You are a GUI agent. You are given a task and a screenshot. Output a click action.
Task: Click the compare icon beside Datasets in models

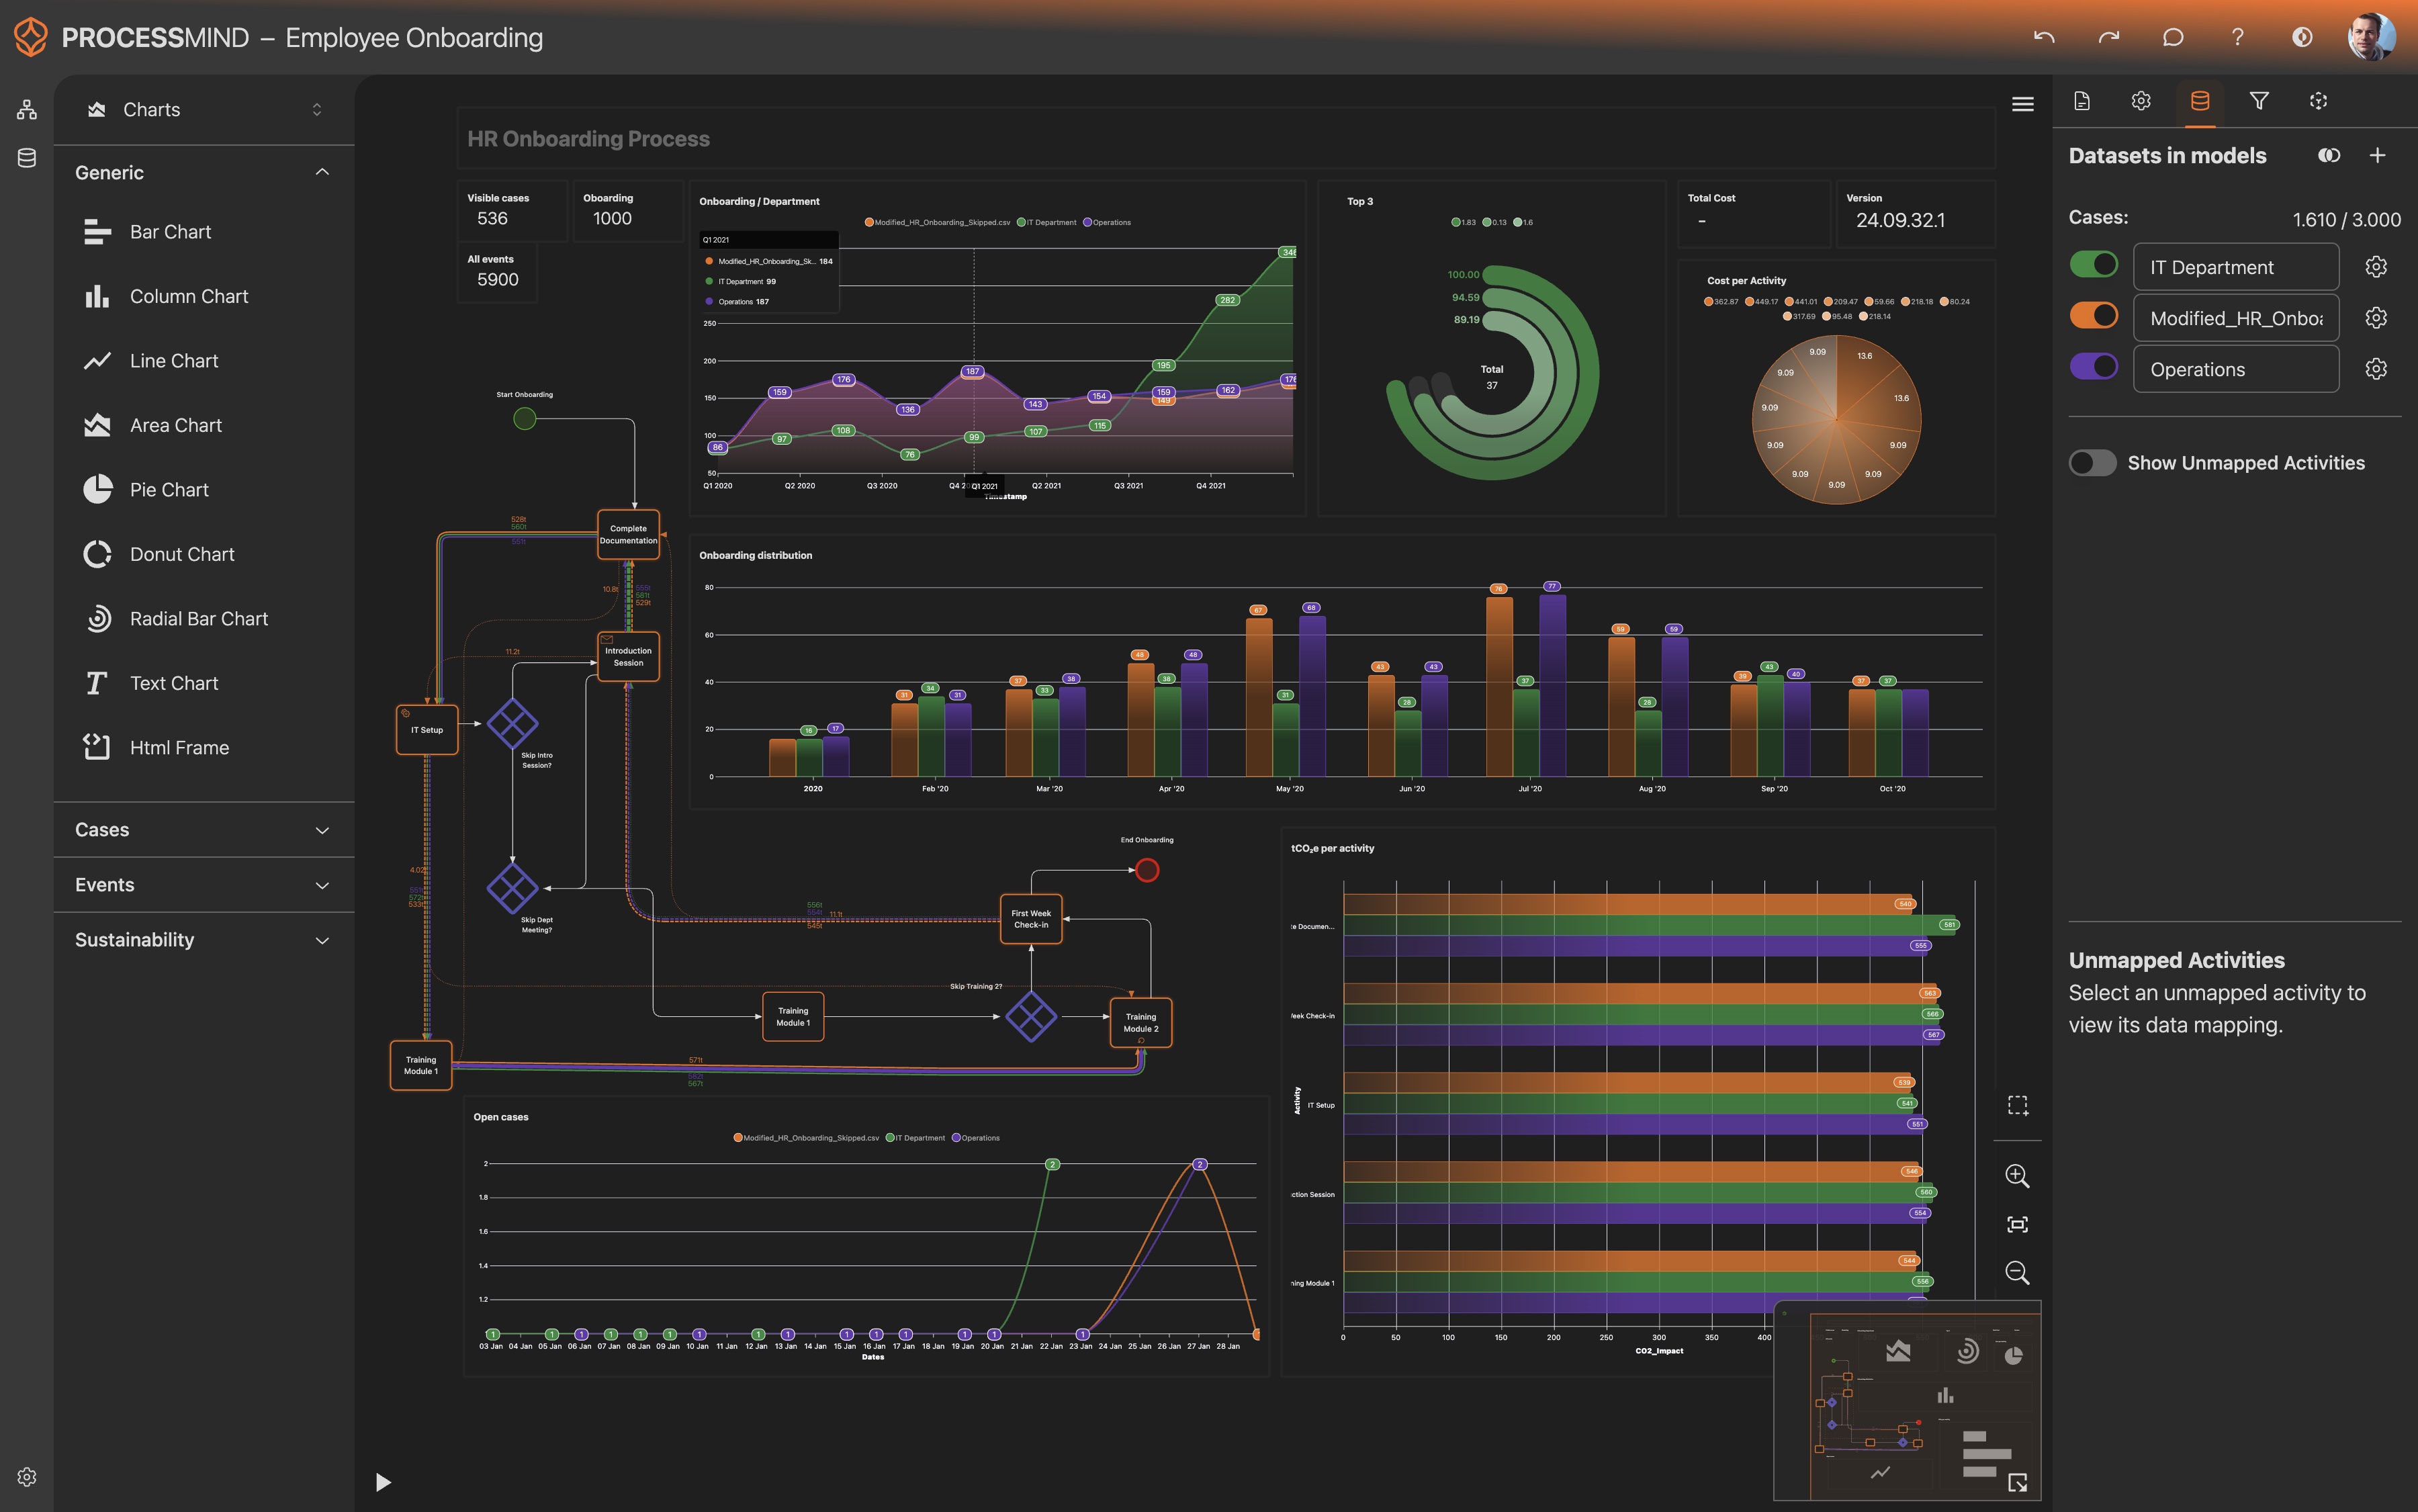click(2329, 155)
